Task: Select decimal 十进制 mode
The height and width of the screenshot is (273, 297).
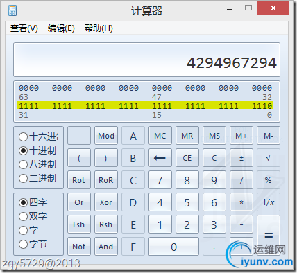Action: [37, 150]
